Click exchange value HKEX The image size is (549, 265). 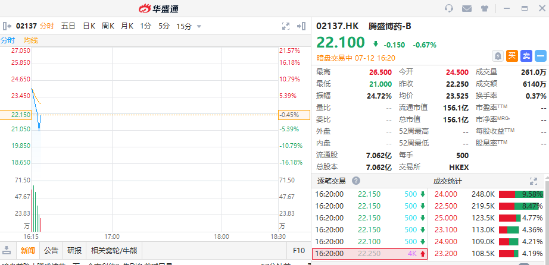tap(458, 167)
